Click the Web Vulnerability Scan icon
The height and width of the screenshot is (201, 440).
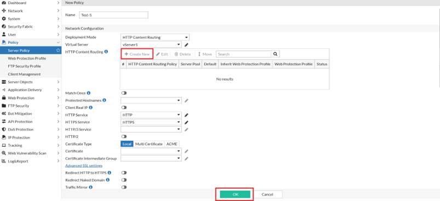click(x=4, y=153)
